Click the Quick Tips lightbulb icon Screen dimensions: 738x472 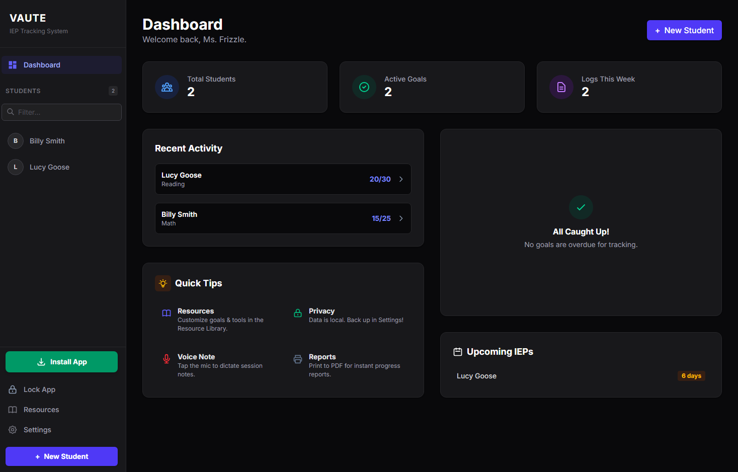point(162,283)
